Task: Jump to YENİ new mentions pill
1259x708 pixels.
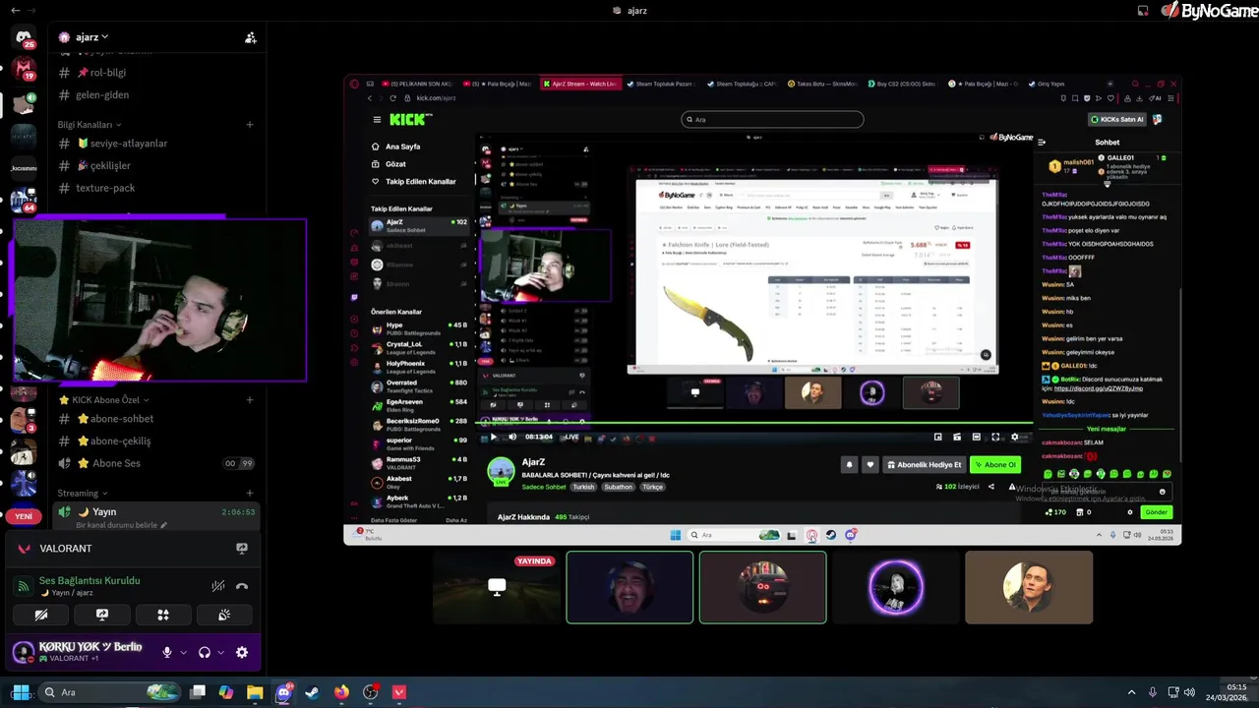Action: [x=24, y=516]
